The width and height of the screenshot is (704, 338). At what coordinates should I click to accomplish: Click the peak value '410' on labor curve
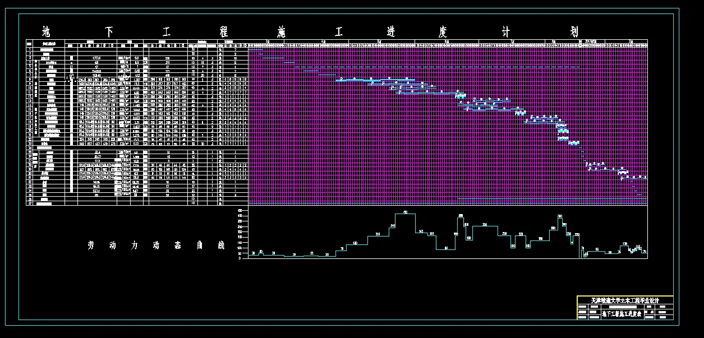coord(405,212)
